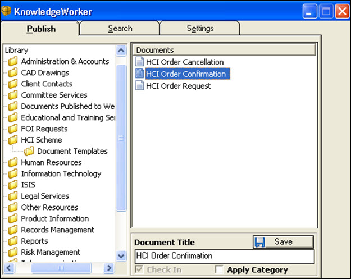Switch to the Publish tab
This screenshot has height=279, width=351.
click(x=41, y=29)
